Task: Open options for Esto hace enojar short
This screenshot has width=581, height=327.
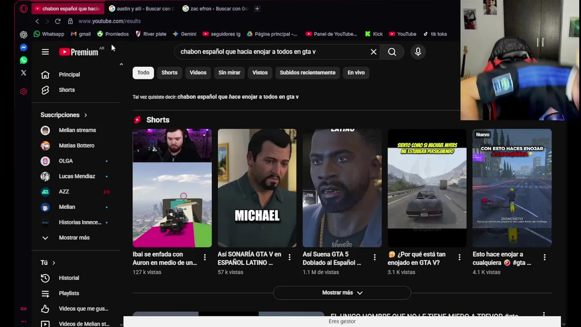Action: [x=544, y=258]
